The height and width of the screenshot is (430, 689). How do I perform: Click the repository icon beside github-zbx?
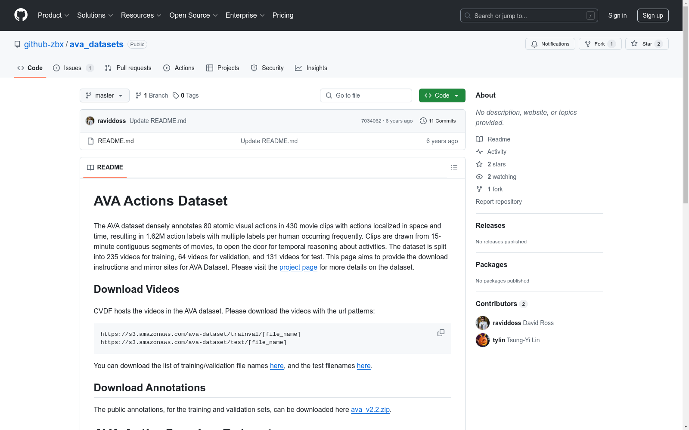pos(17,44)
